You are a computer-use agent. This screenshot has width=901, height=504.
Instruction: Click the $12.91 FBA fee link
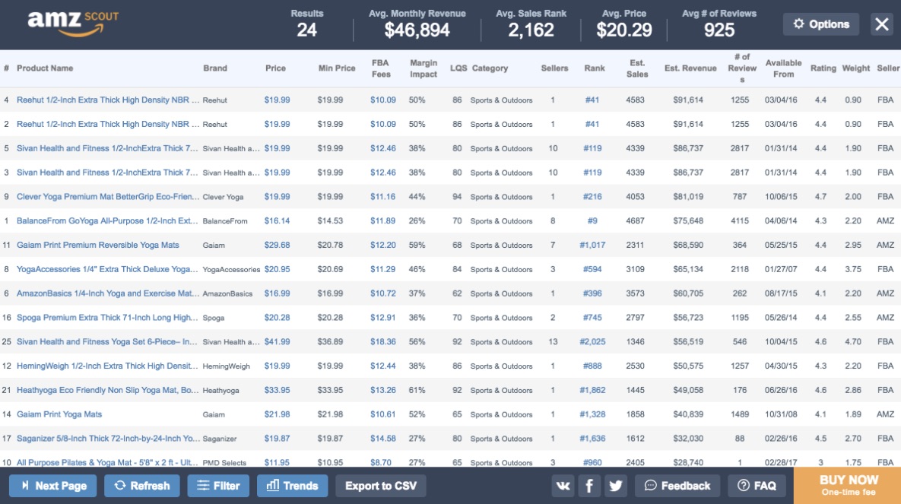[x=382, y=317]
